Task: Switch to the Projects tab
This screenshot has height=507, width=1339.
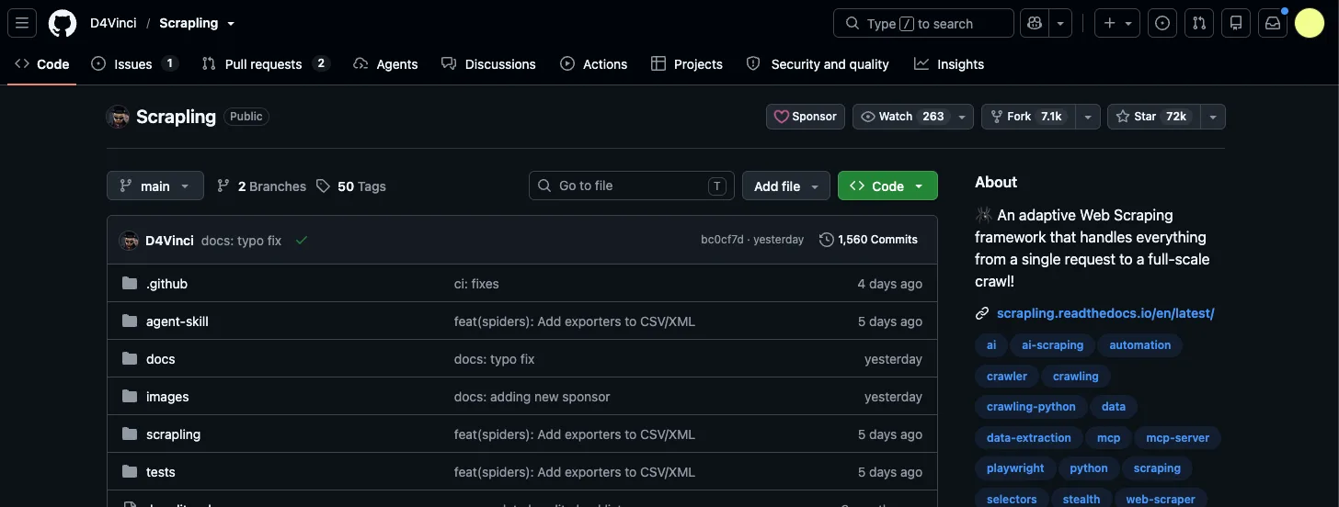Action: click(686, 64)
